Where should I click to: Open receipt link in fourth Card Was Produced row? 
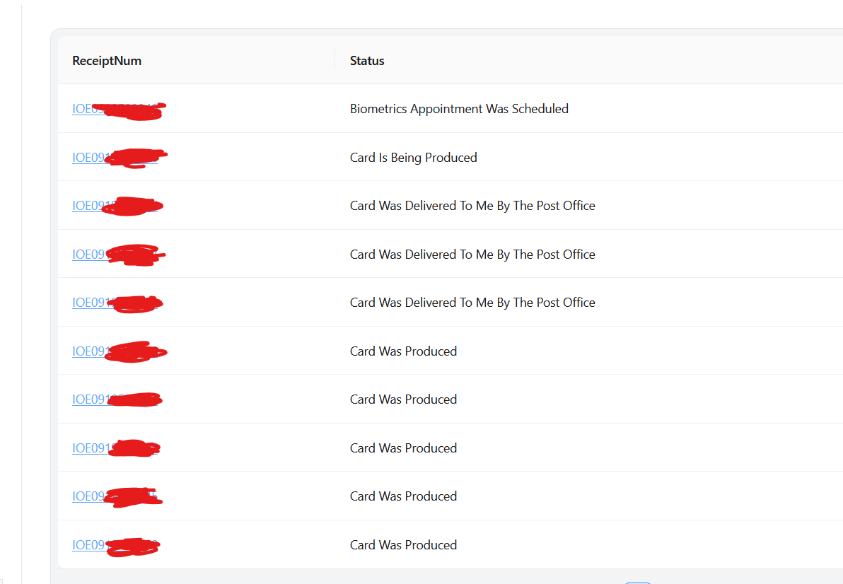click(115, 496)
